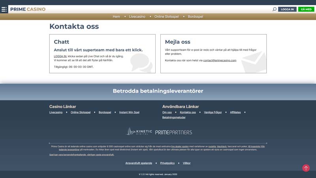Open Livecasino in top navigation bar

coord(137,17)
